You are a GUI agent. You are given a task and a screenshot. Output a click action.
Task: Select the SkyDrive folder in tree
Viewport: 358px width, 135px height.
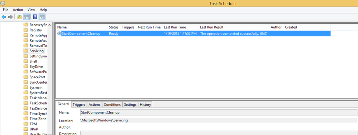tap(36, 66)
